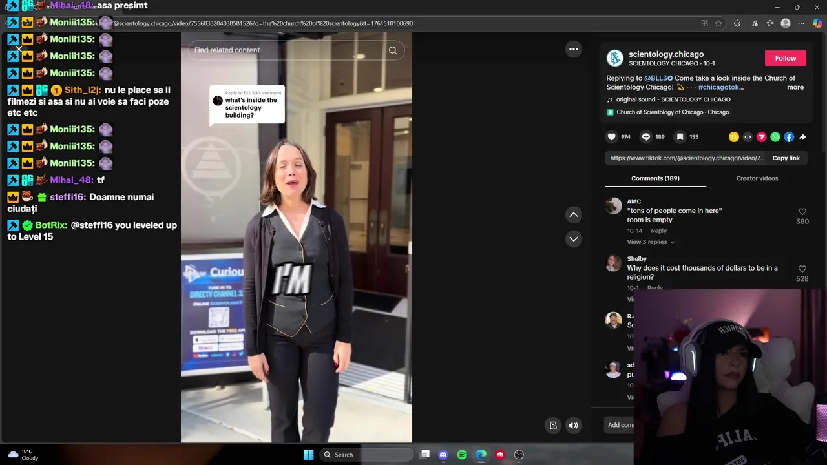Open Church of Scientology of Chicago location link

tap(668, 112)
